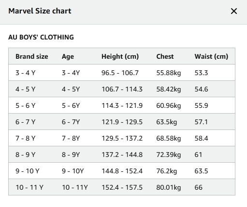Click the 80.01kg chest cell
Image resolution: width=247 pixels, height=207 pixels.
click(x=169, y=188)
